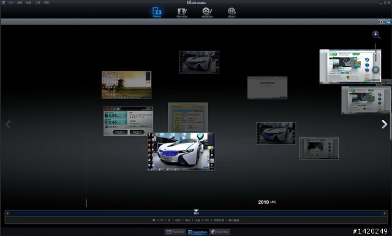The image size is (392, 236).
Task: Select the large BMW concept car thumbnail
Action: click(181, 152)
